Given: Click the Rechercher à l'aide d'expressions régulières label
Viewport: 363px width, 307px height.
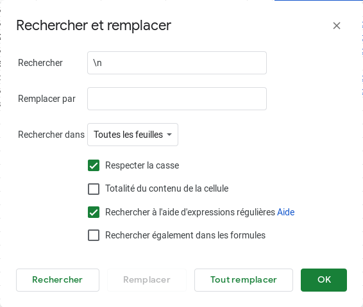Looking at the screenshot, I should click(190, 212).
